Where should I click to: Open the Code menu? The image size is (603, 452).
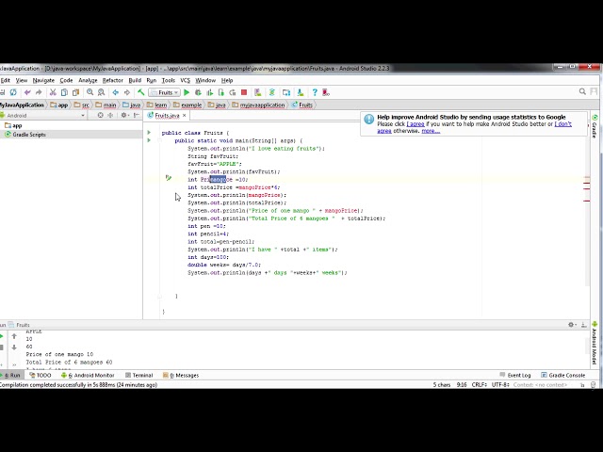click(66, 80)
